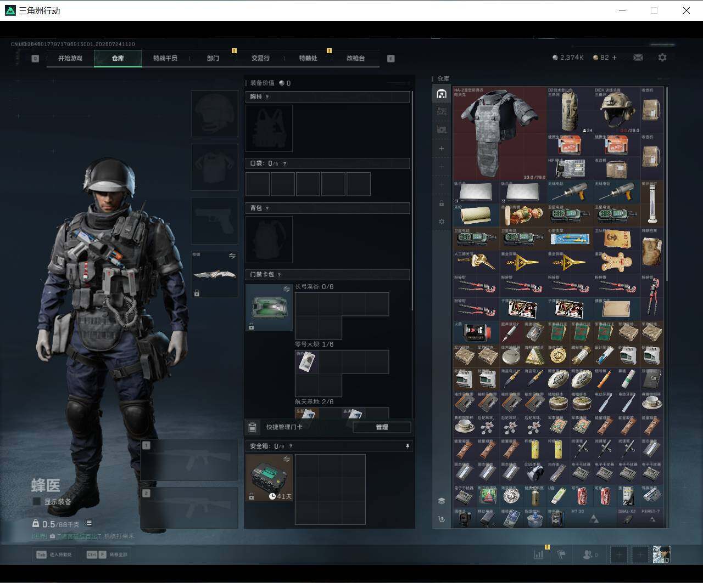This screenshot has height=583, width=703.
Task: Toggle the lock on the safe box
Action: point(251,496)
